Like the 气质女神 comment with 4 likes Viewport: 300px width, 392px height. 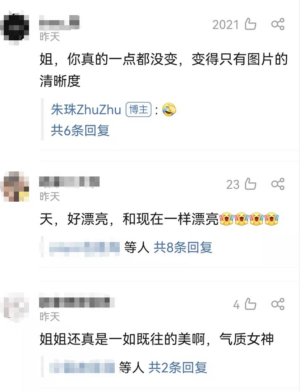pyautogui.click(x=250, y=304)
